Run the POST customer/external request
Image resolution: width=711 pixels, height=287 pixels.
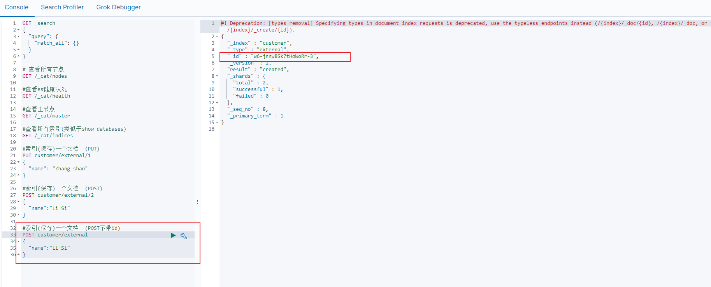pos(173,235)
